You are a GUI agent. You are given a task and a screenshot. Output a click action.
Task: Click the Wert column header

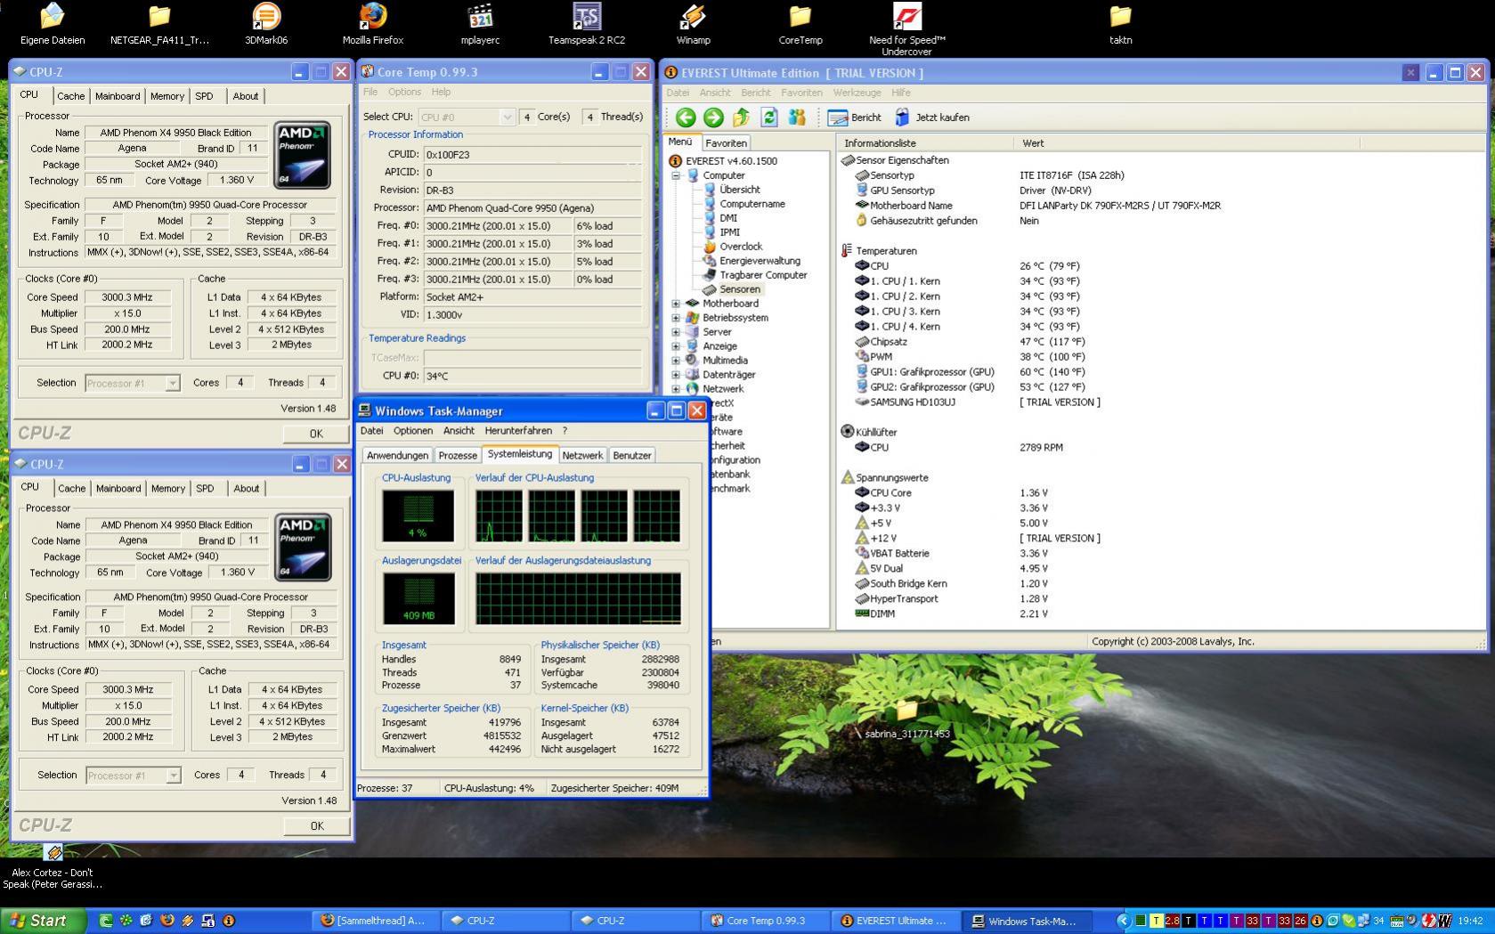point(1033,143)
